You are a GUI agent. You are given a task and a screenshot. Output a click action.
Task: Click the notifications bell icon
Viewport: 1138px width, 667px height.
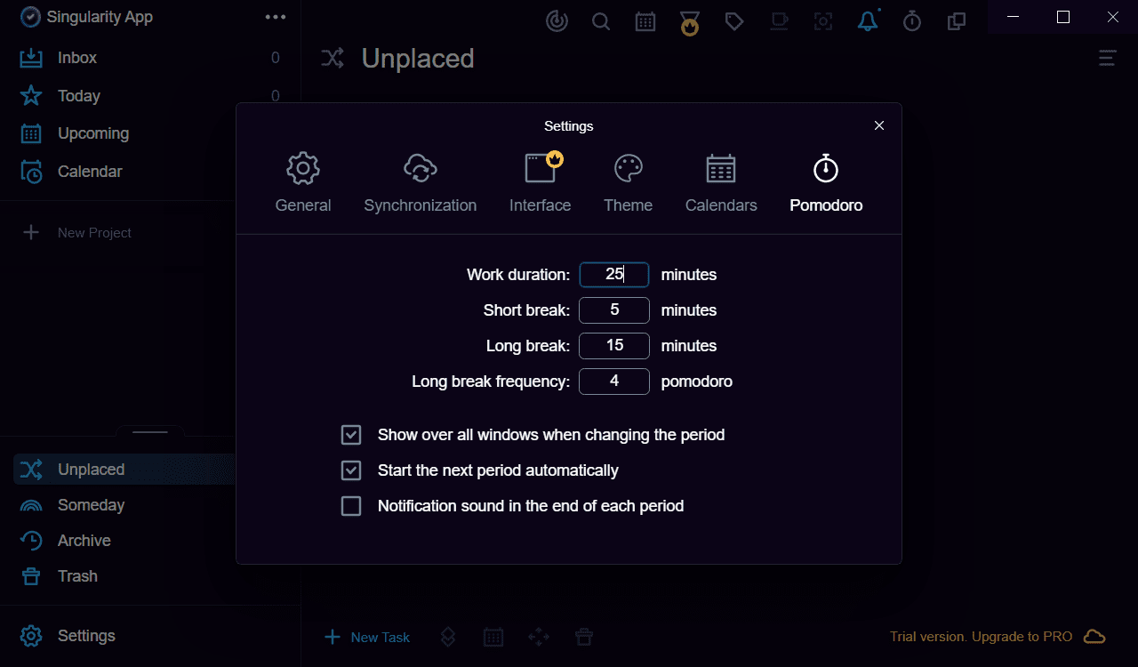(x=868, y=21)
